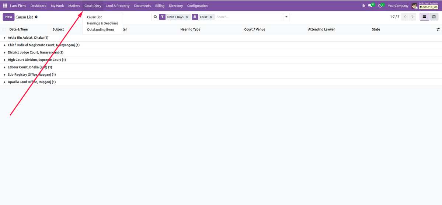Click the Court Diary menu
442x205 pixels.
click(93, 6)
